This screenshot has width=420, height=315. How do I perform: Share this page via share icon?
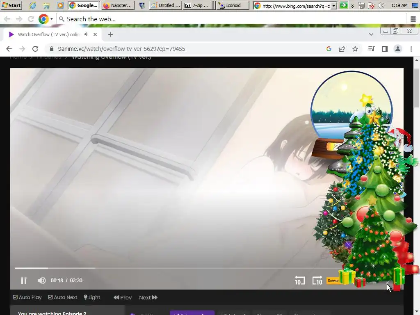pyautogui.click(x=342, y=49)
